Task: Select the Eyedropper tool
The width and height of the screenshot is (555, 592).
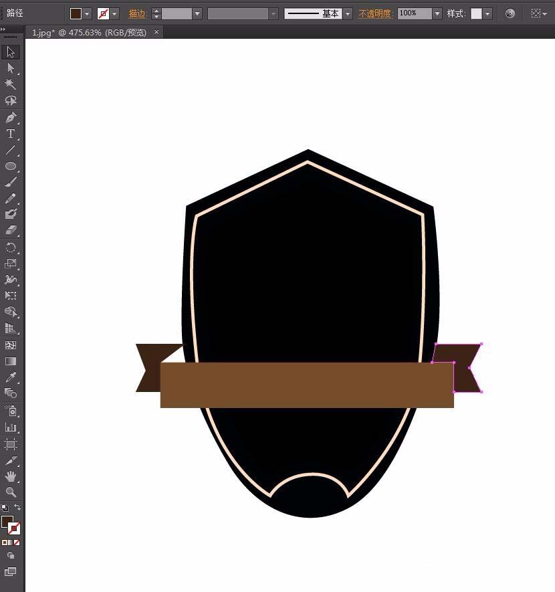Action: (11, 378)
